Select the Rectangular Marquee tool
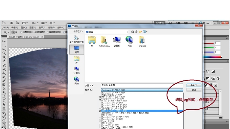 coord(4,45)
